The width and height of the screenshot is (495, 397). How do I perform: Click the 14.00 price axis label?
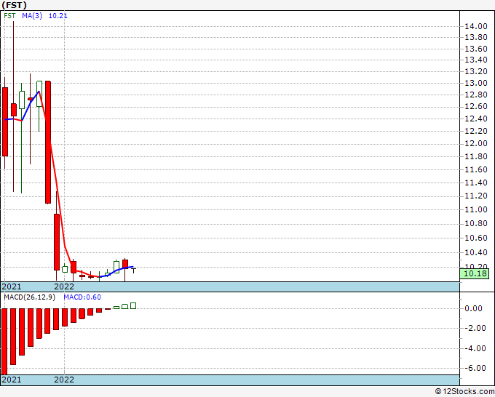coord(476,26)
